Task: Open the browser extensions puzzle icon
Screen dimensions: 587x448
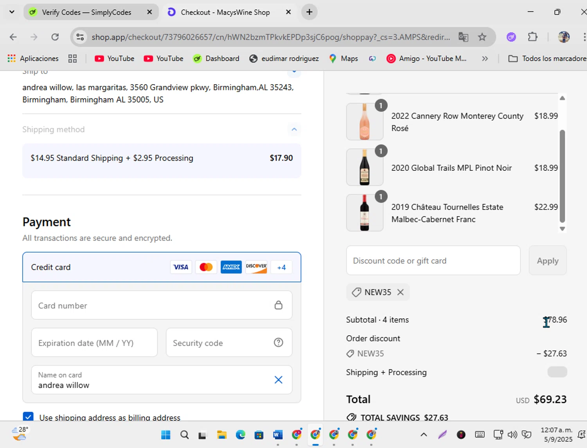Action: pos(533,37)
